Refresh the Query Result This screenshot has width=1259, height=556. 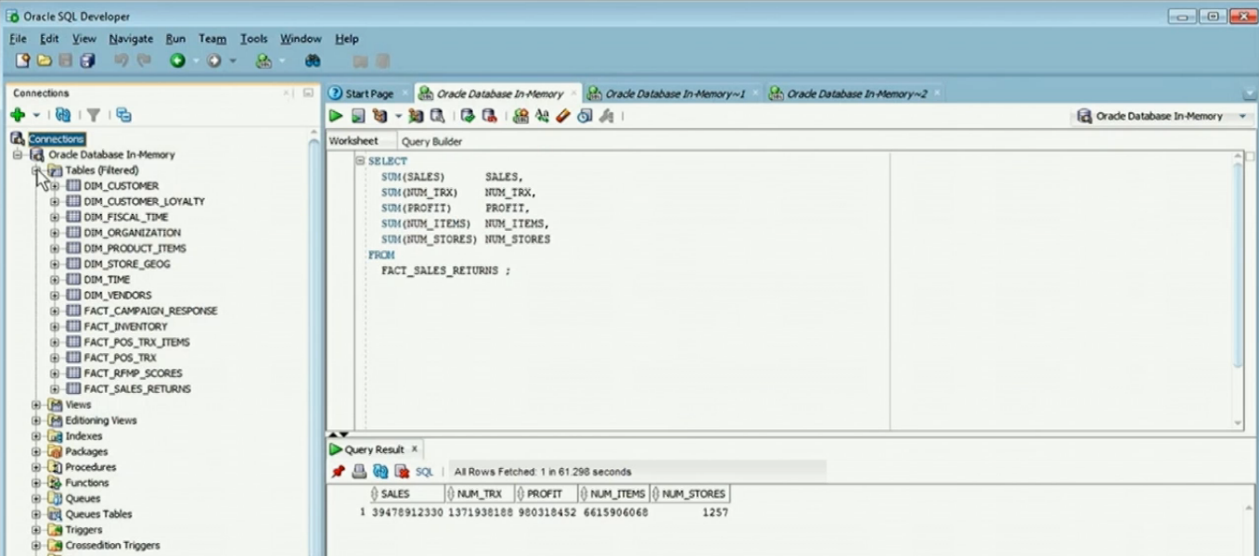[380, 472]
